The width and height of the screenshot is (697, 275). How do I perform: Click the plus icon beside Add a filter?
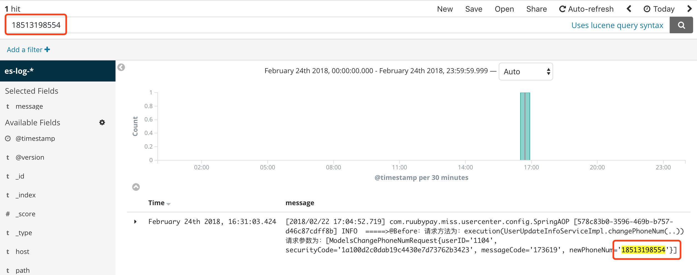click(x=47, y=49)
